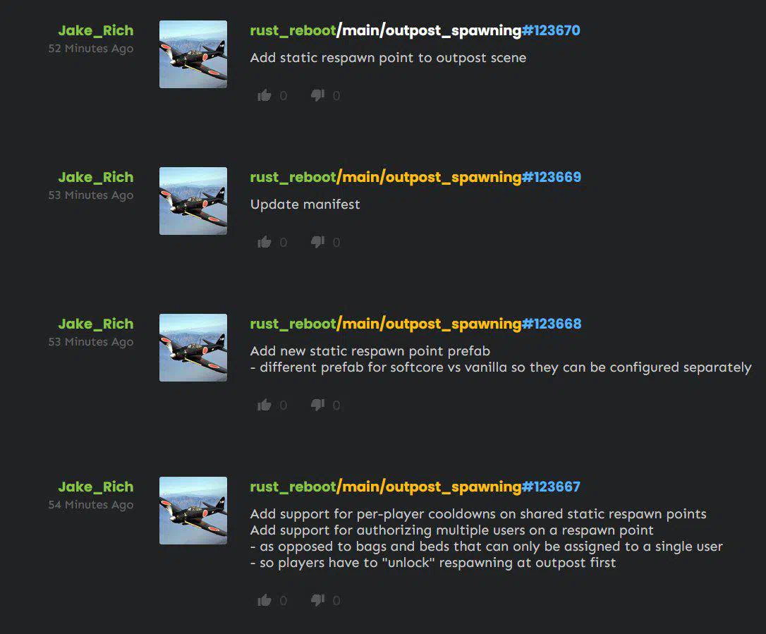The height and width of the screenshot is (634, 766).
Task: Dislike commit #123670 with thumbs down
Action: (317, 95)
